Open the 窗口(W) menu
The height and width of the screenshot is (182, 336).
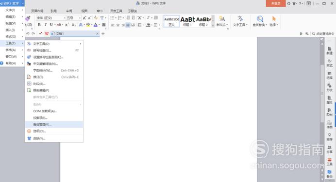coord(12,57)
